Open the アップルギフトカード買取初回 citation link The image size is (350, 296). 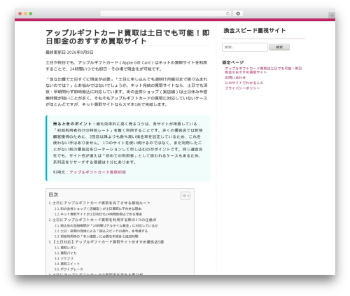(97, 172)
